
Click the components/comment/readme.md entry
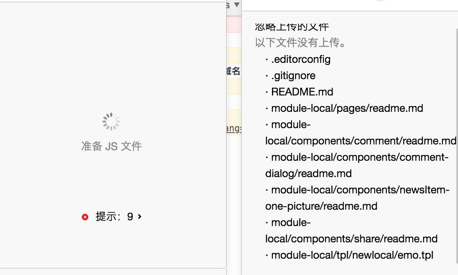point(360,141)
